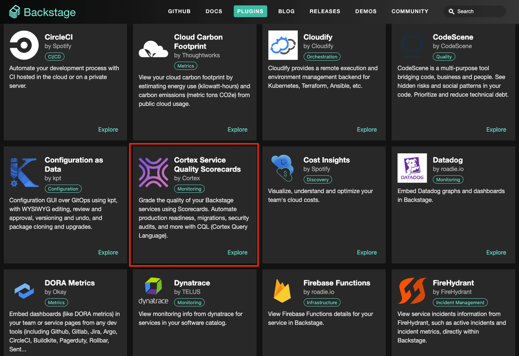The width and height of the screenshot is (519, 356).
Task: Open the Explore link on the Cloudify card
Action: tap(367, 129)
